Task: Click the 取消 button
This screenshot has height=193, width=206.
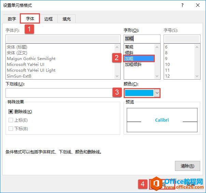Action: (190, 184)
